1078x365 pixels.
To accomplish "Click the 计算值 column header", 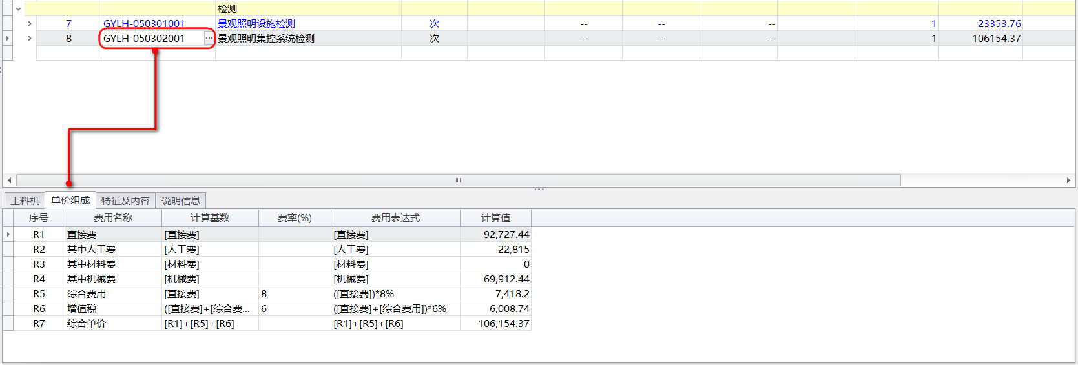I will (495, 218).
